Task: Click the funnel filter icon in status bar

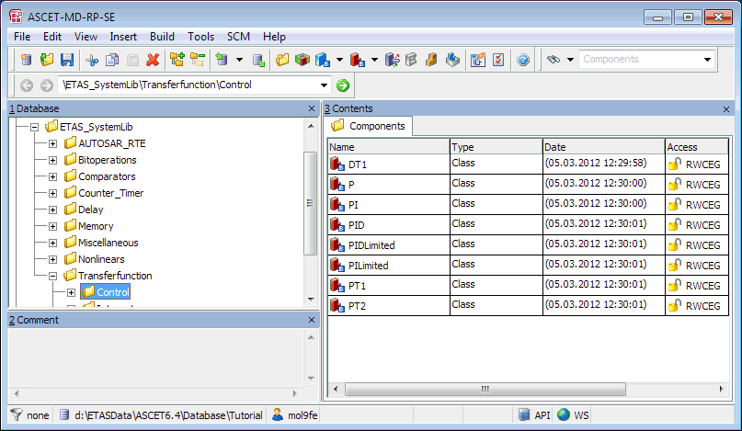Action: (17, 414)
